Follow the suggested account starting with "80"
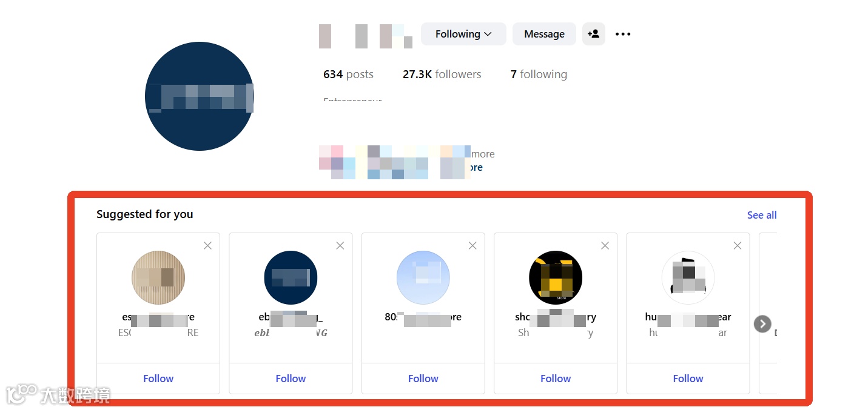Viewport: 854px width, 410px height. (x=423, y=379)
